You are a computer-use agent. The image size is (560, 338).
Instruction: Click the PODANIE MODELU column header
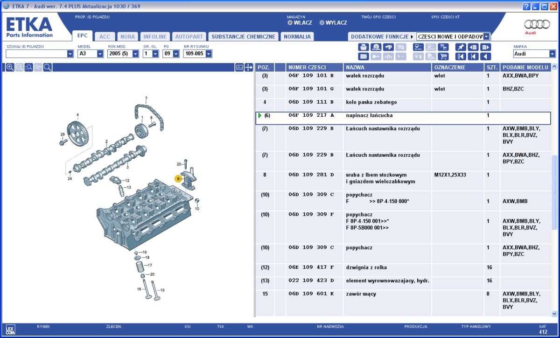525,68
